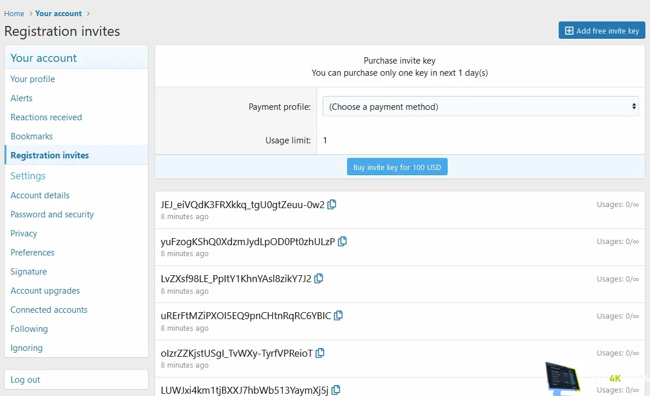Click Log out link
This screenshot has height=396, width=650.
click(25, 380)
